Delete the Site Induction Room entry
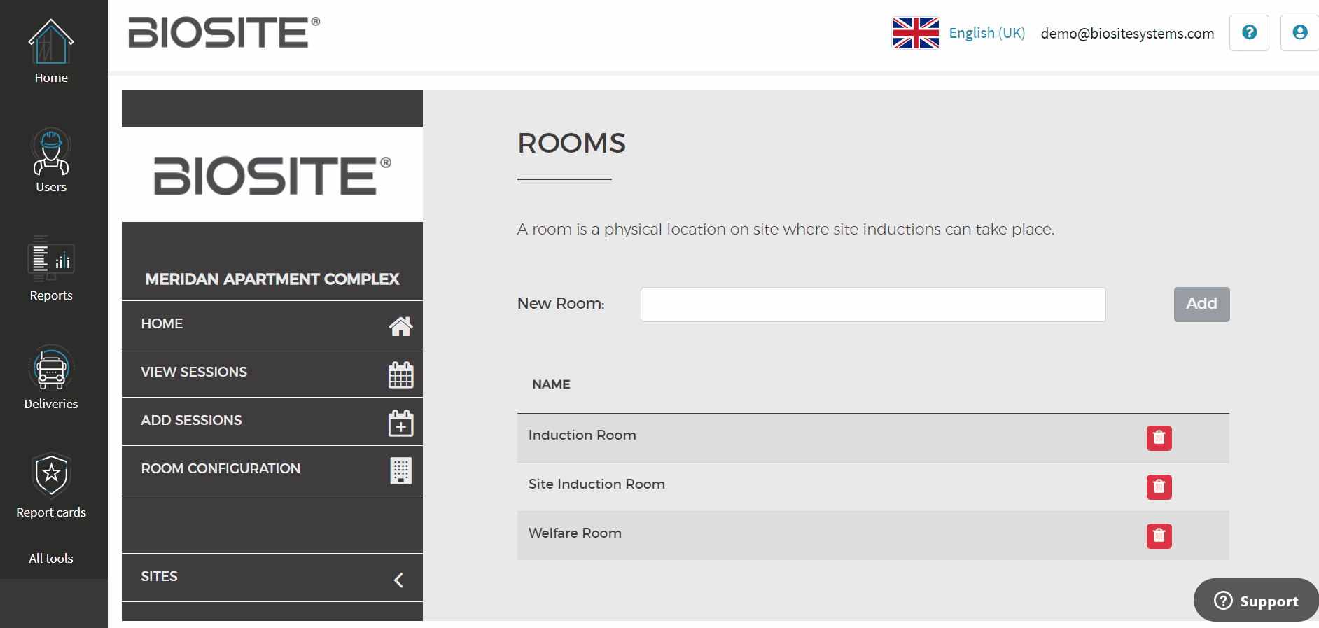This screenshot has height=628, width=1319. (1159, 487)
